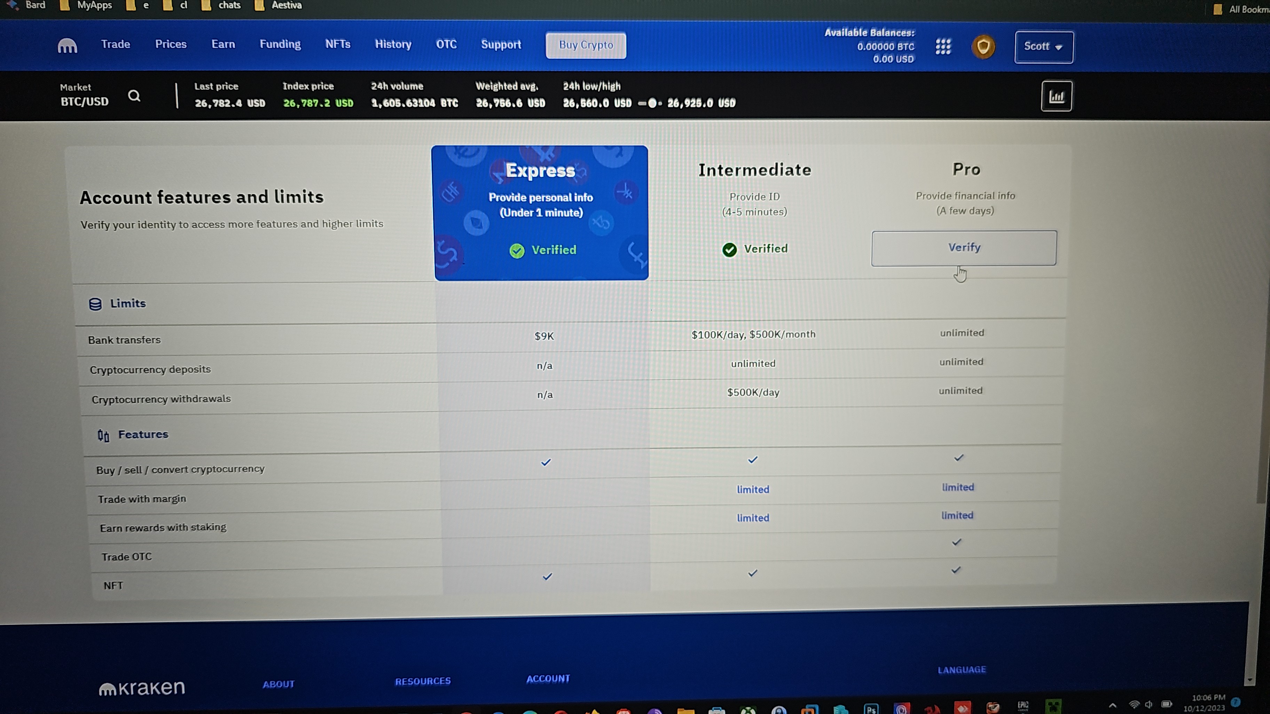Open the Scott account dropdown
This screenshot has width=1270, height=714.
[x=1043, y=47]
